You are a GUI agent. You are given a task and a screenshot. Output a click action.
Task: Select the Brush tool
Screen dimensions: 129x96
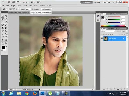click(x=6, y=25)
